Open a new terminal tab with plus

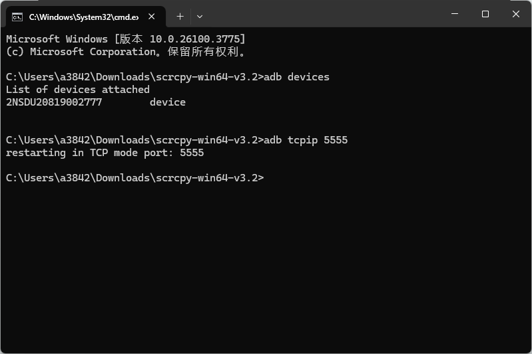click(x=180, y=16)
